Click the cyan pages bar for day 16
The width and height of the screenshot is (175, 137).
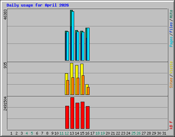pyautogui.click(x=88, y=44)
